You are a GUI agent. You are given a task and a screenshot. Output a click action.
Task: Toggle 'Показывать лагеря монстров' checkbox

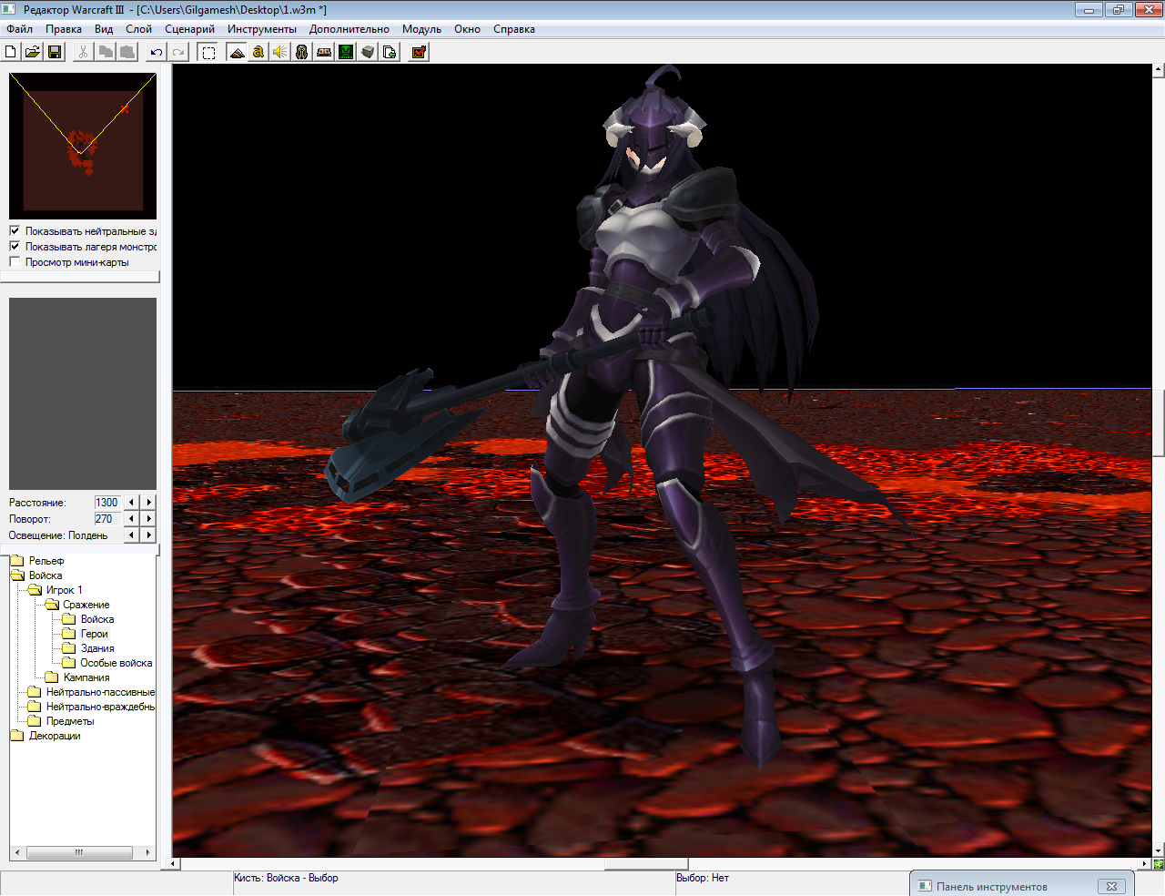(15, 246)
